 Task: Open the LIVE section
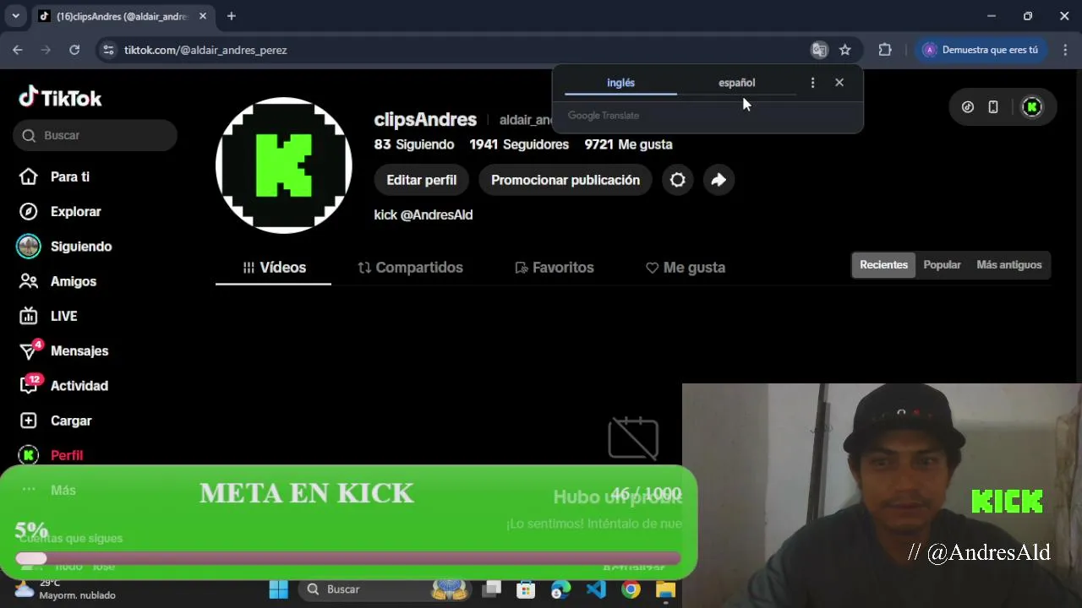48,316
